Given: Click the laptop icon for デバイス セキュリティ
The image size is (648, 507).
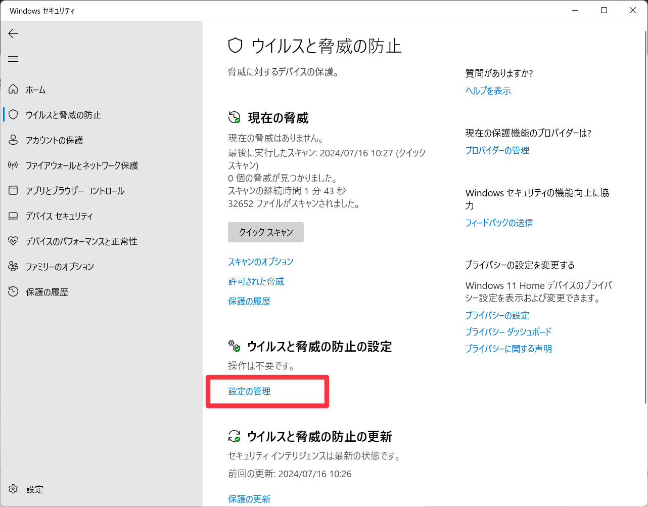Looking at the screenshot, I should tap(13, 216).
